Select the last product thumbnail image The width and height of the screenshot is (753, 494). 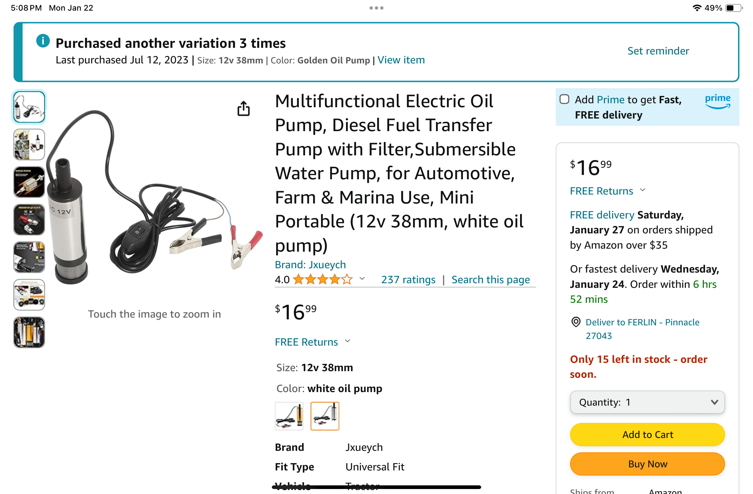(x=29, y=332)
